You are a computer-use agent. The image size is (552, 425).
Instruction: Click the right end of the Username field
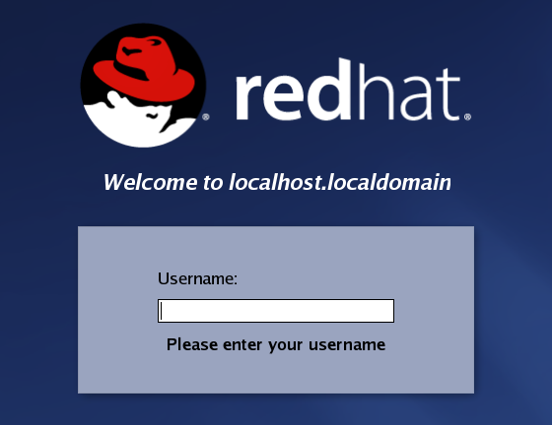[387, 311]
